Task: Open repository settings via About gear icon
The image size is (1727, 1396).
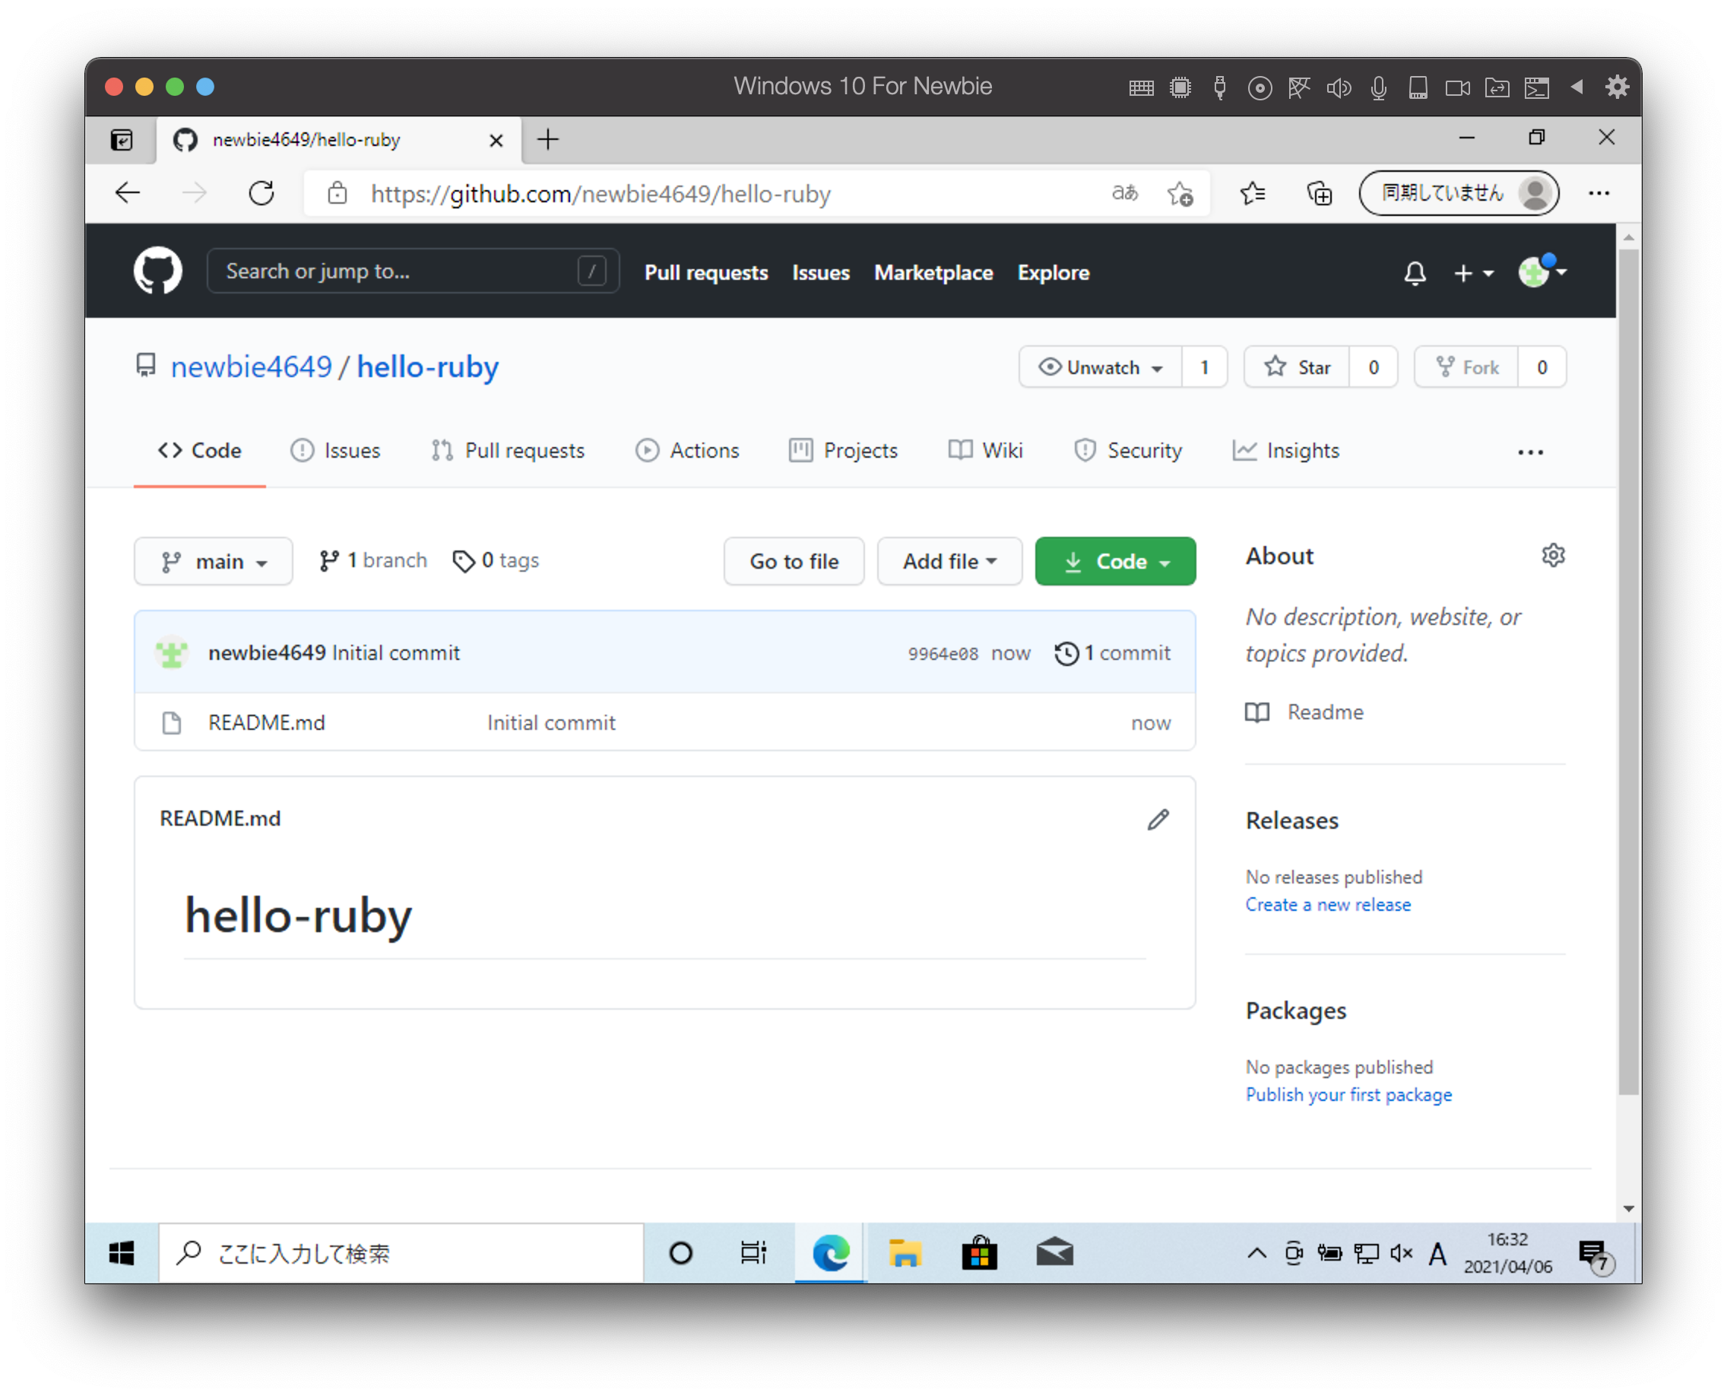Action: tap(1554, 555)
